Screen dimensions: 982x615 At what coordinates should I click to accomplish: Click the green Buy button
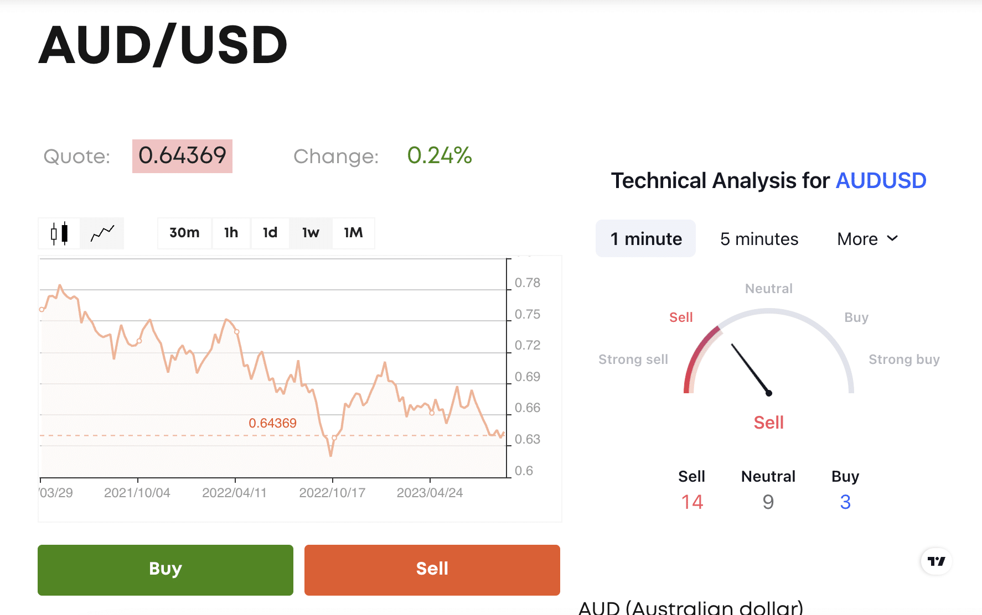coord(166,570)
